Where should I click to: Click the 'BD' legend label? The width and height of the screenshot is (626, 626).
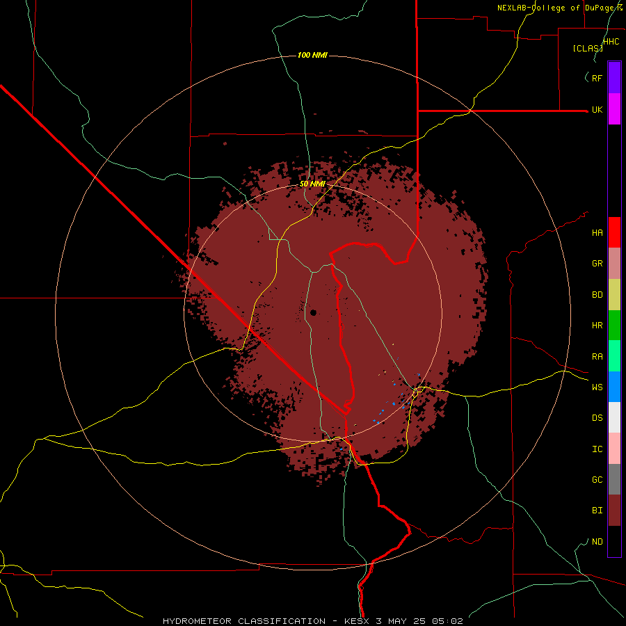point(597,295)
